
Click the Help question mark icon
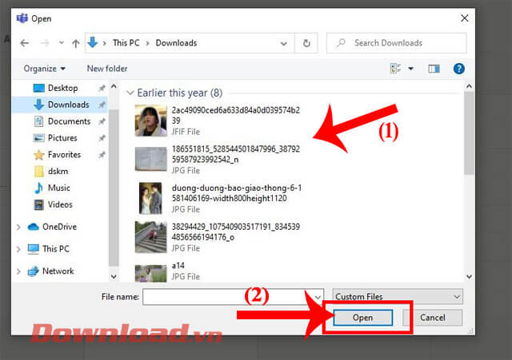pos(459,69)
